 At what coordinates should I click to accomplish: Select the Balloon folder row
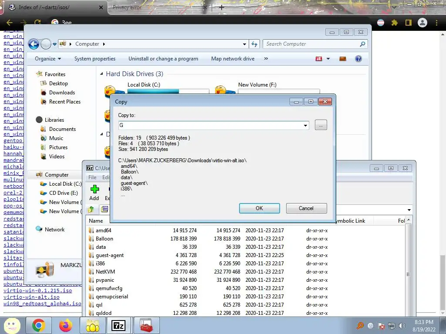[105, 239]
